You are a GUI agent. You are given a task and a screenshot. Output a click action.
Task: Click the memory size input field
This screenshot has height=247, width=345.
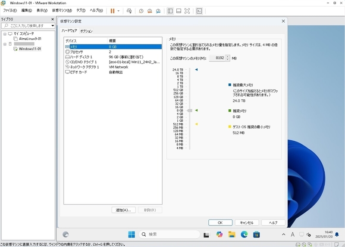pyautogui.click(x=217, y=58)
